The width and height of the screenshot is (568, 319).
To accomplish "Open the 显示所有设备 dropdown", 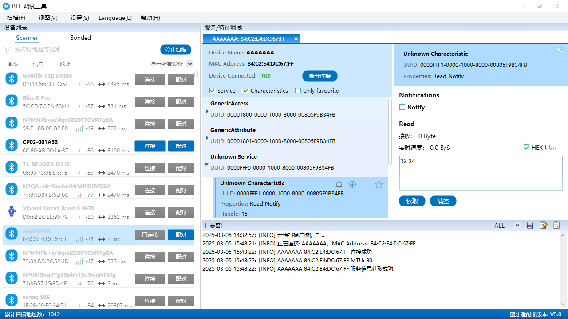I will [x=189, y=64].
